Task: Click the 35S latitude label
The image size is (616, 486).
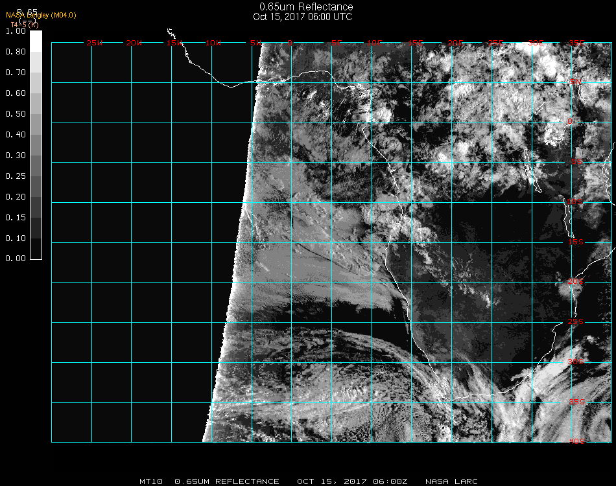Action: pyautogui.click(x=576, y=402)
